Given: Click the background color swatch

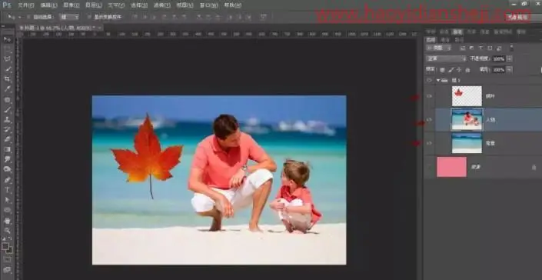Looking at the screenshot, I should (10, 250).
